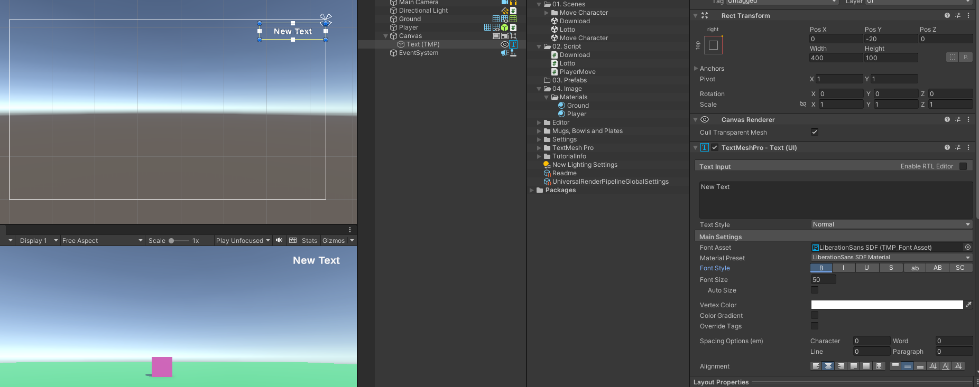Open Free Aspect dropdown

click(103, 240)
